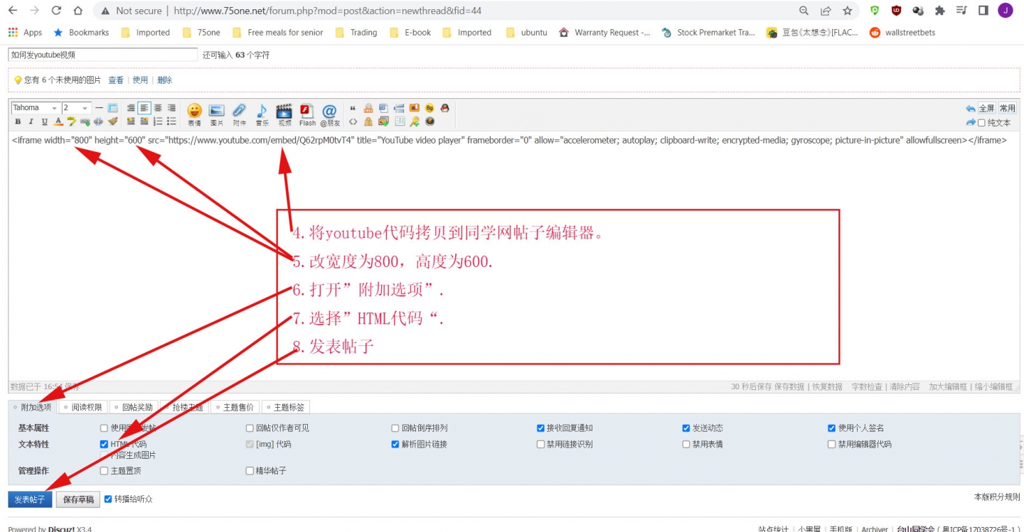Insert video with 视频 clapperboard icon
The width and height of the screenshot is (1024, 532).
coord(284,114)
